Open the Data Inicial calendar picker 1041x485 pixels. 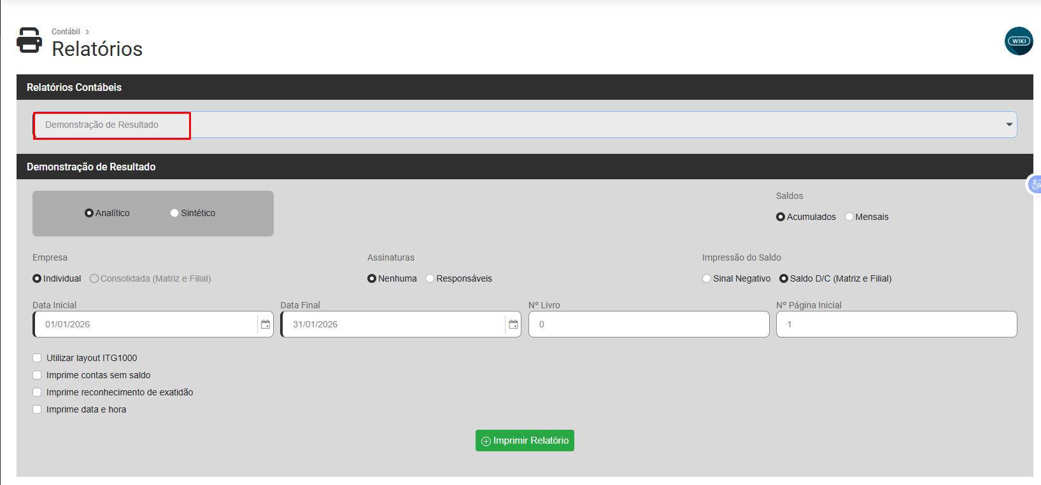pos(266,324)
